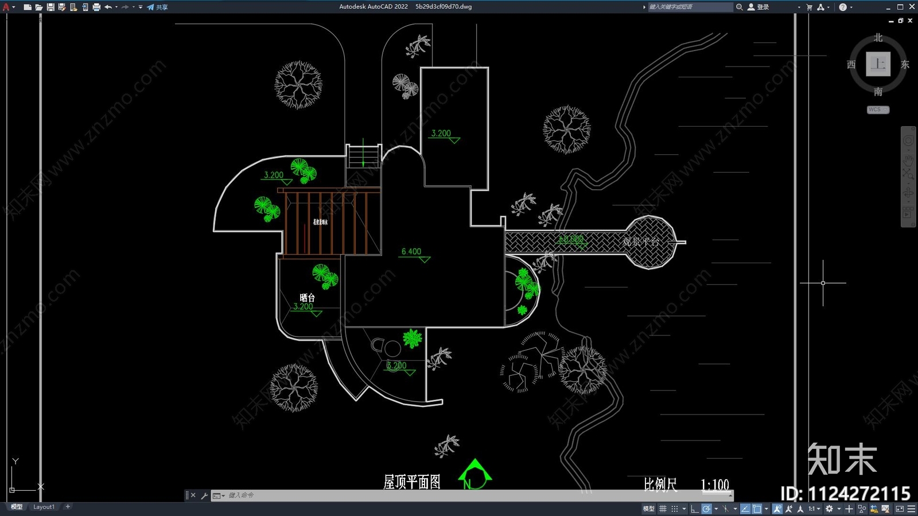Click the ViewCube 北 north label

click(x=878, y=38)
